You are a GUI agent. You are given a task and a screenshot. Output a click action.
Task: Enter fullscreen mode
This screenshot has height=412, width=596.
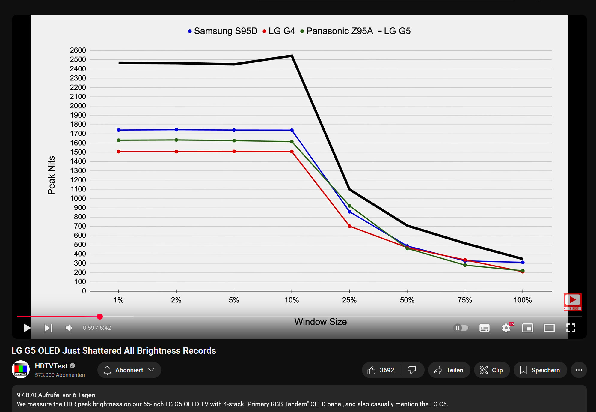(x=571, y=328)
